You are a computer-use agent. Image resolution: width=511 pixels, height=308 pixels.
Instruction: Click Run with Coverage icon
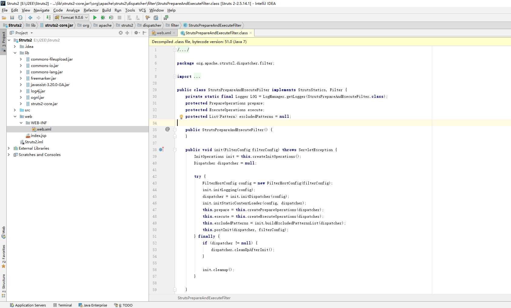pyautogui.click(x=111, y=18)
